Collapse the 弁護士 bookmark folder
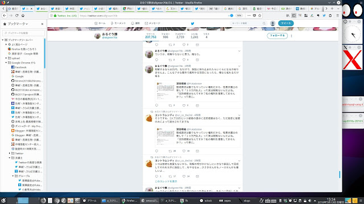The width and height of the screenshot is (364, 204). pyautogui.click(x=10, y=158)
